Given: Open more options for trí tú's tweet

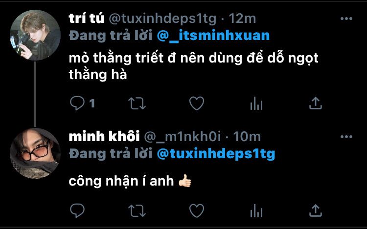Looking at the screenshot, I should point(346,19).
